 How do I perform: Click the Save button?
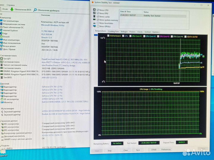click(x=138, y=150)
